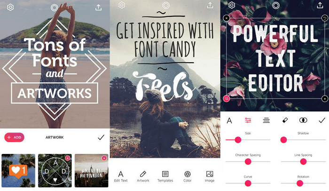Click the Rotation slider knob
The width and height of the screenshot is (329, 191).
click(300, 183)
